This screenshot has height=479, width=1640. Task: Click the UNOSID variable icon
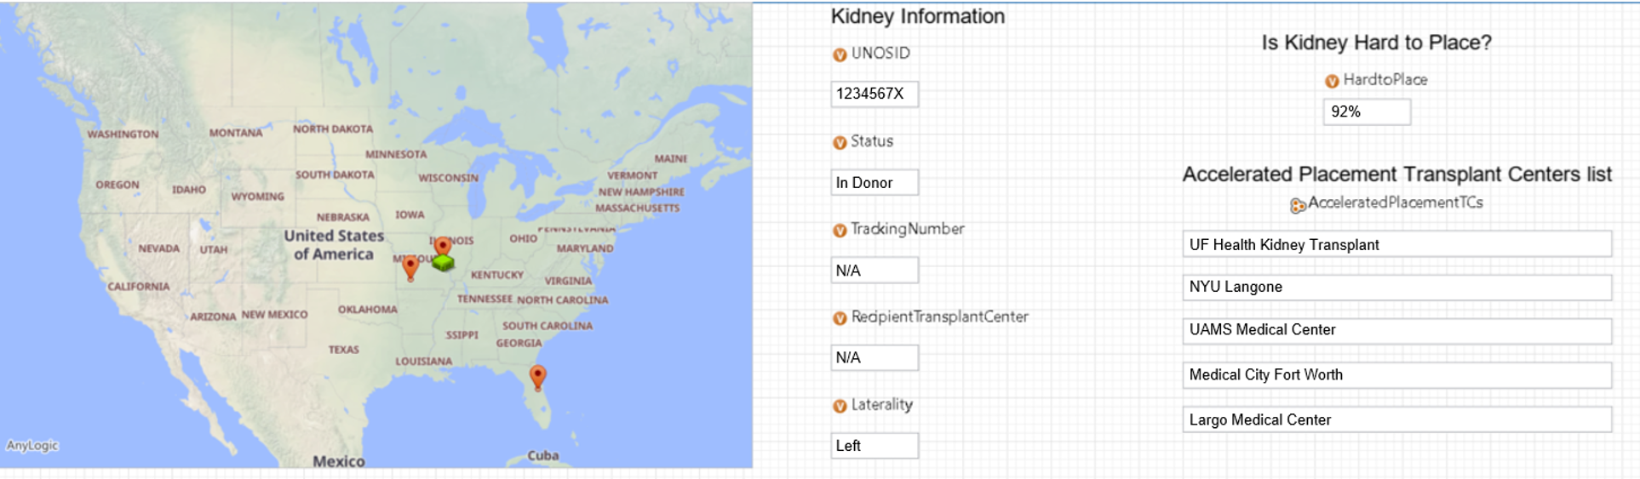tap(840, 54)
